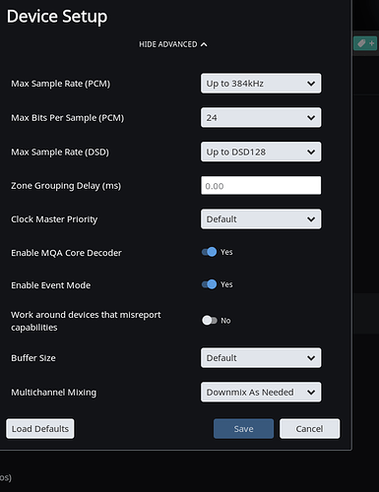Image resolution: width=379 pixels, height=492 pixels.
Task: Open Max Sample Rate (DSD) dropdown
Action: [261, 152]
